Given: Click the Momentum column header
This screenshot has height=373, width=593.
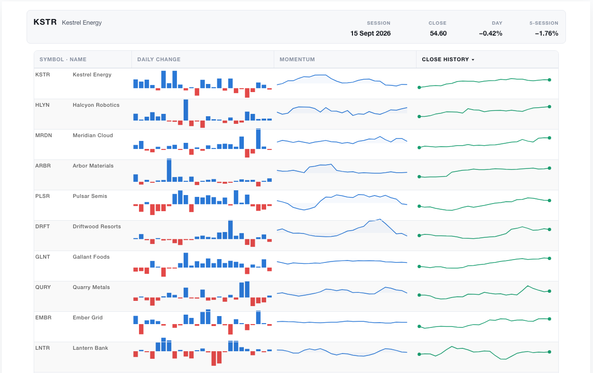Looking at the screenshot, I should [x=345, y=59].
